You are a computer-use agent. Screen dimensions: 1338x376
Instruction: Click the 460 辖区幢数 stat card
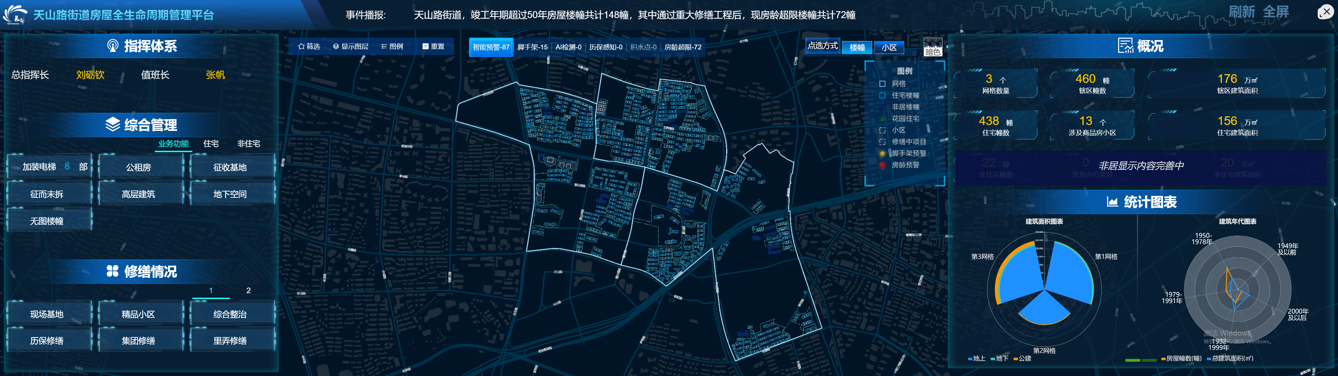click(x=1092, y=83)
